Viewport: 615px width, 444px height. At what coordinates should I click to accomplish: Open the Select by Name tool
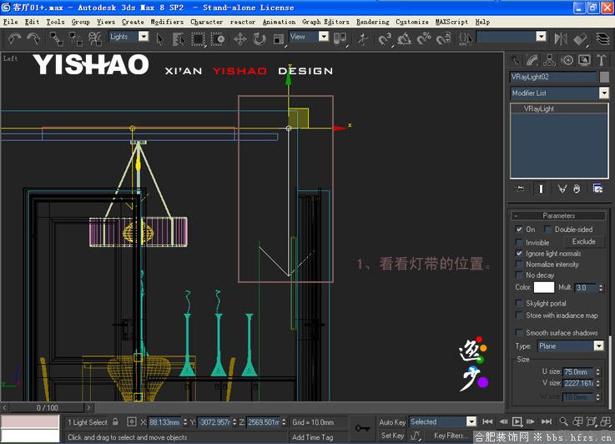(x=179, y=39)
